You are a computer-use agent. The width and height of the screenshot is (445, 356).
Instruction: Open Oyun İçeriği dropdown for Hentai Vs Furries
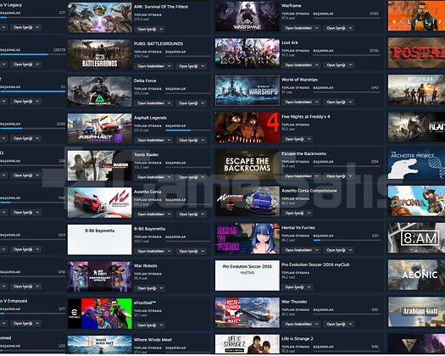coord(338,250)
